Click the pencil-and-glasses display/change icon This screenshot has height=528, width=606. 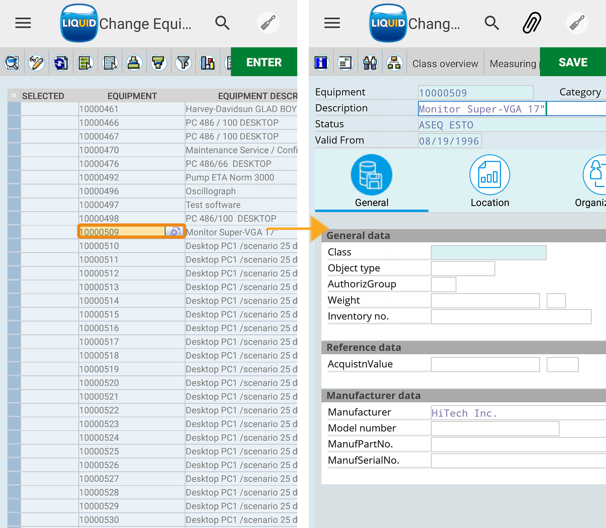click(x=36, y=63)
